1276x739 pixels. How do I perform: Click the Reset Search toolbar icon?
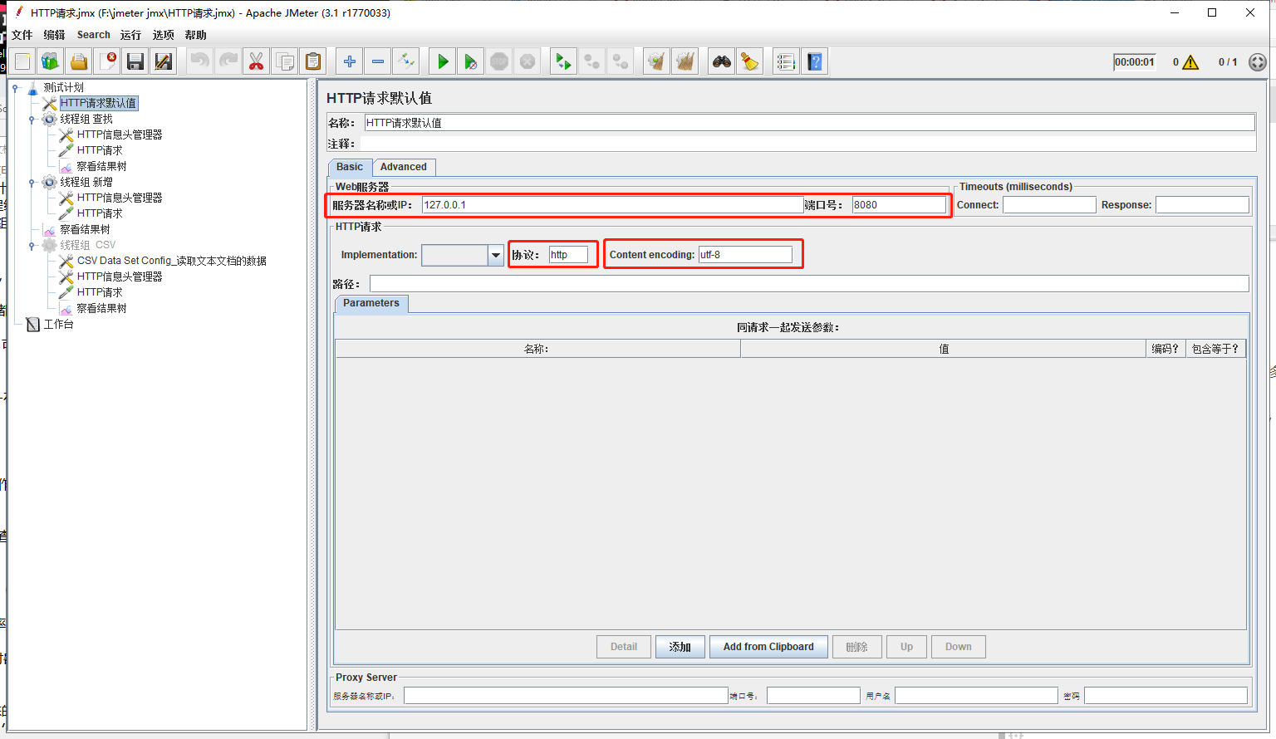point(750,61)
